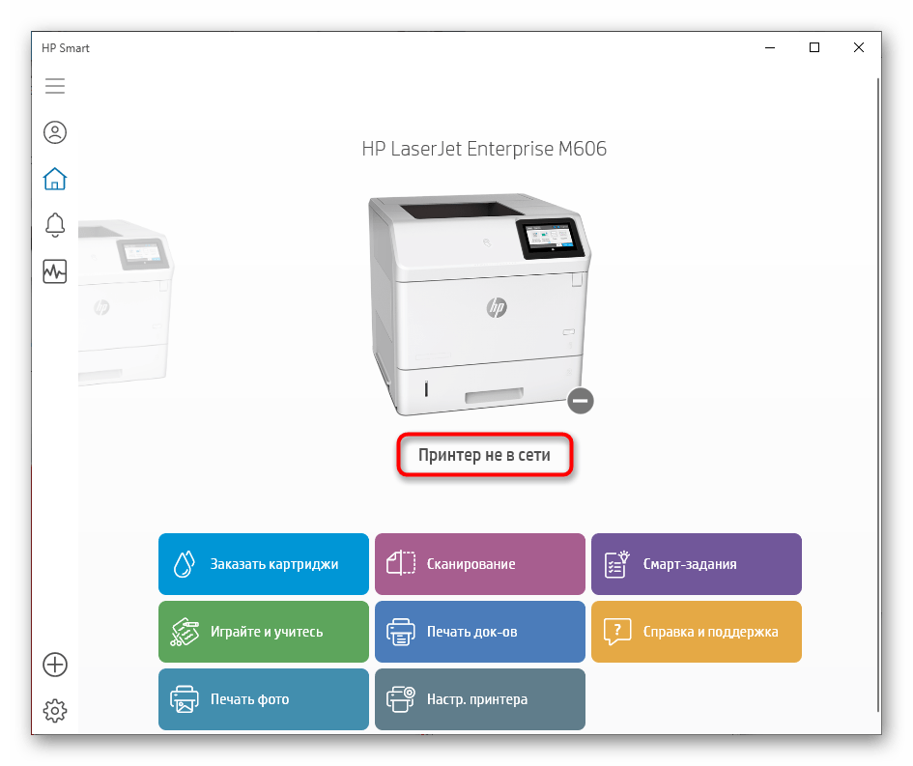Select the faded printer thumbnail on the left

(126, 299)
